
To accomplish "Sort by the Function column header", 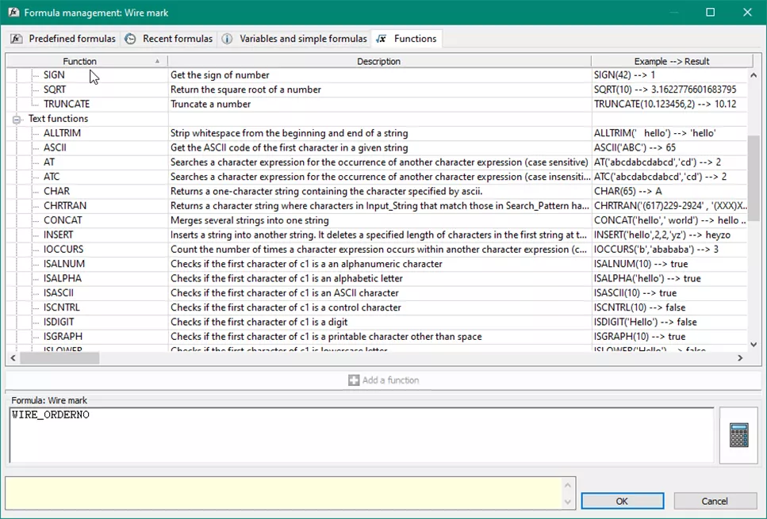I will click(x=80, y=61).
